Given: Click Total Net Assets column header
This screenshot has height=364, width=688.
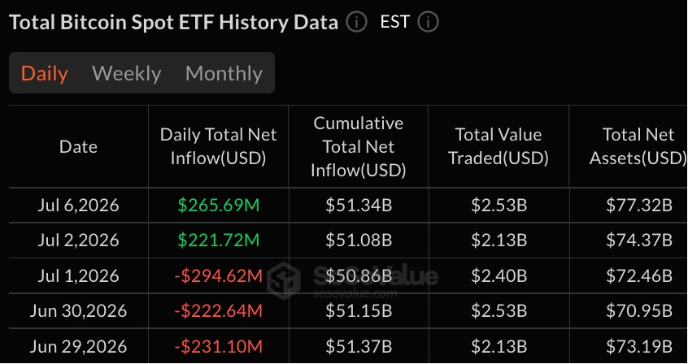Looking at the screenshot, I should [638, 146].
